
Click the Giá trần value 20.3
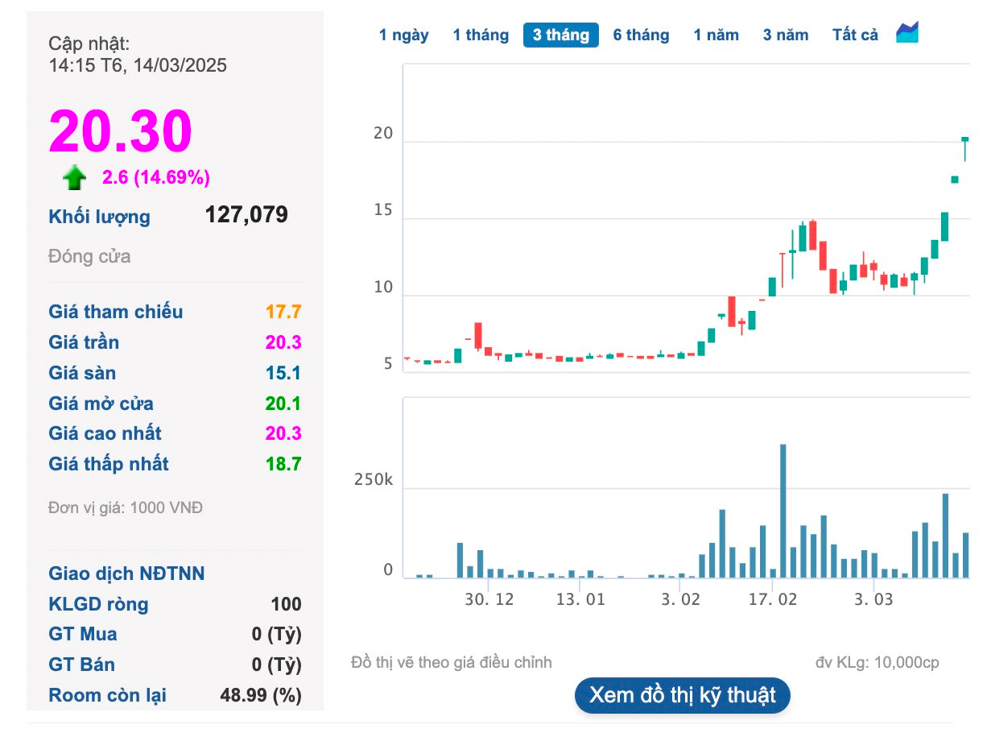pos(283,342)
